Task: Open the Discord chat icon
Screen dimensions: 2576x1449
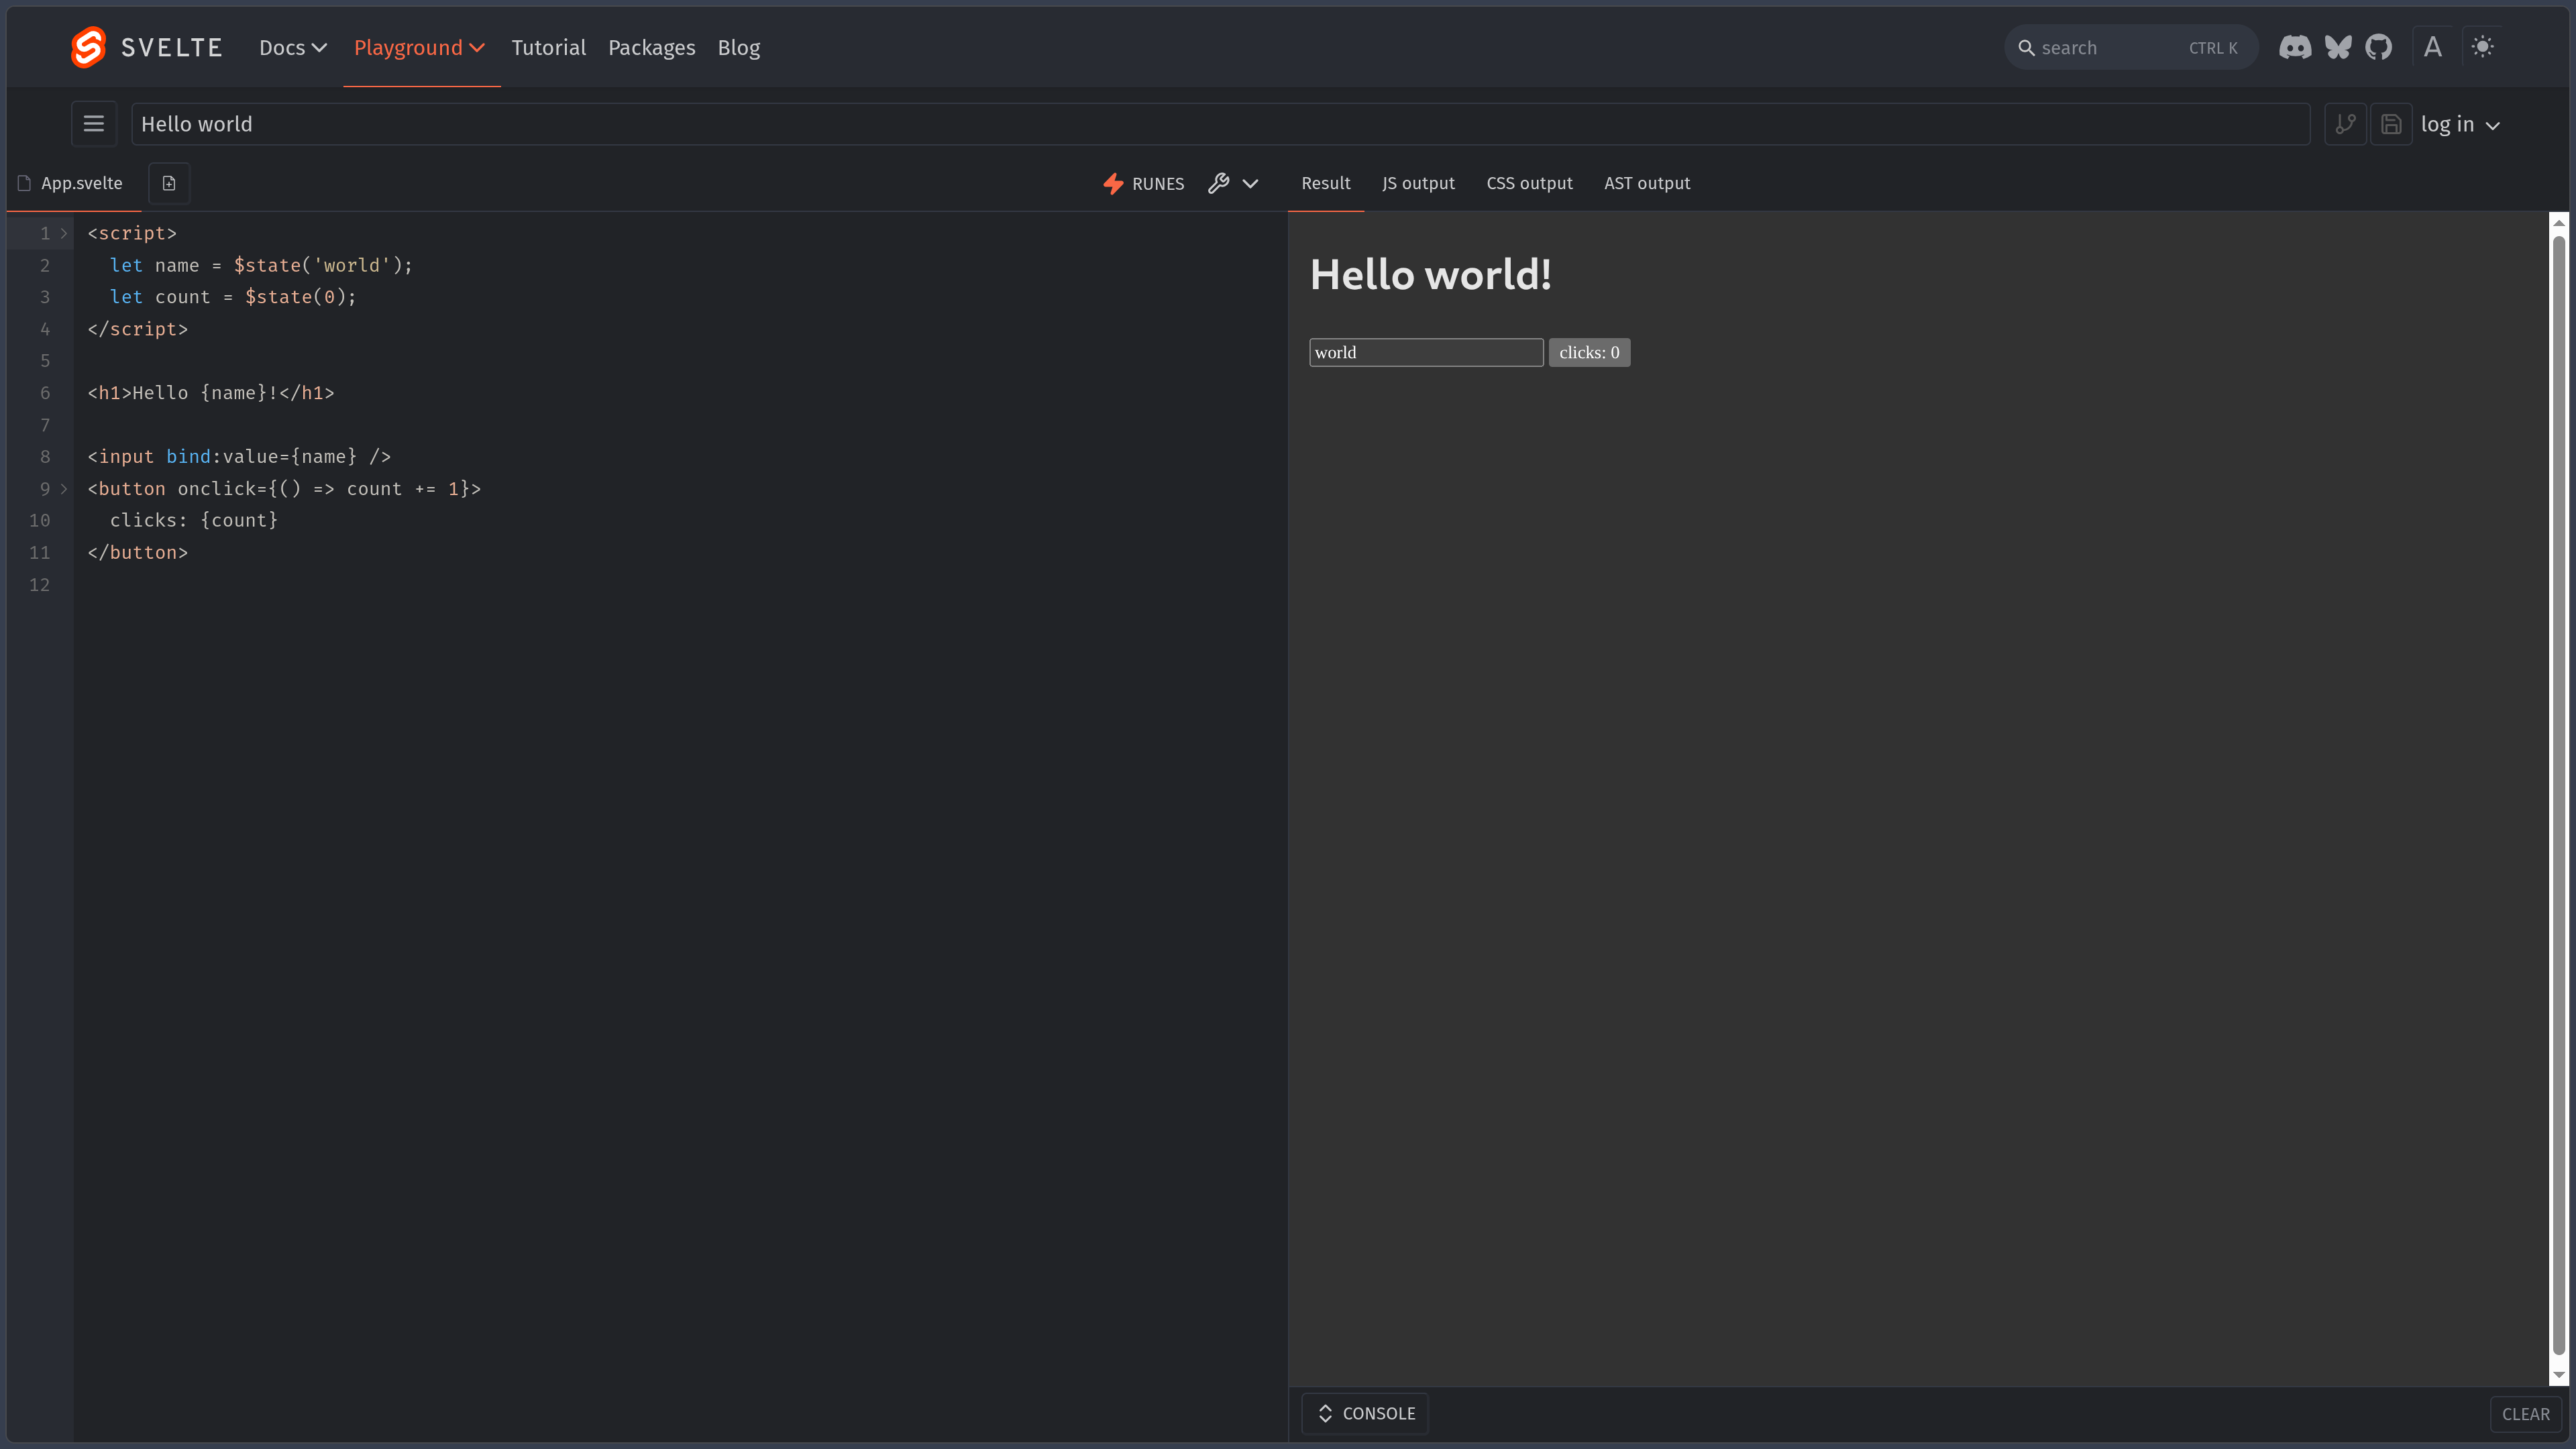Action: [x=2295, y=47]
